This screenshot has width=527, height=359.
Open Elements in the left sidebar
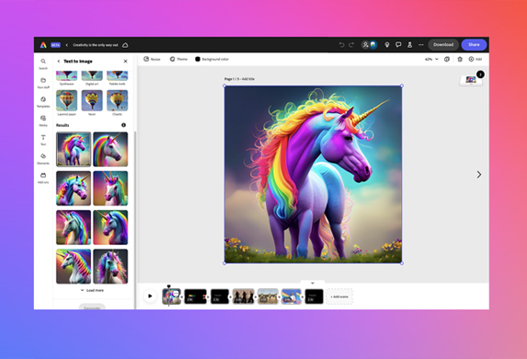click(43, 159)
